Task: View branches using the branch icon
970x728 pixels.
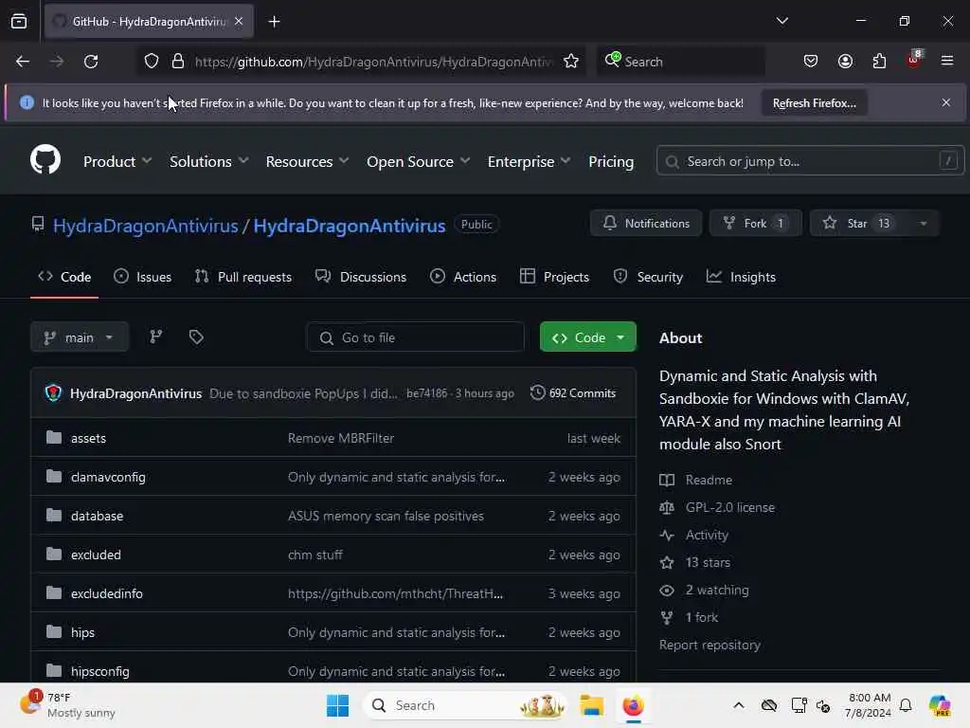Action: click(x=156, y=337)
